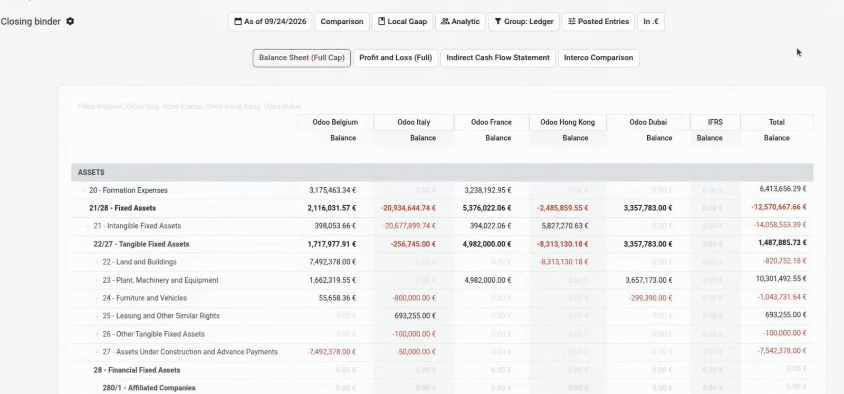Viewport: 844px width, 394px height.
Task: Switch to Profit and Loss (Full) tab
Action: pyautogui.click(x=396, y=58)
